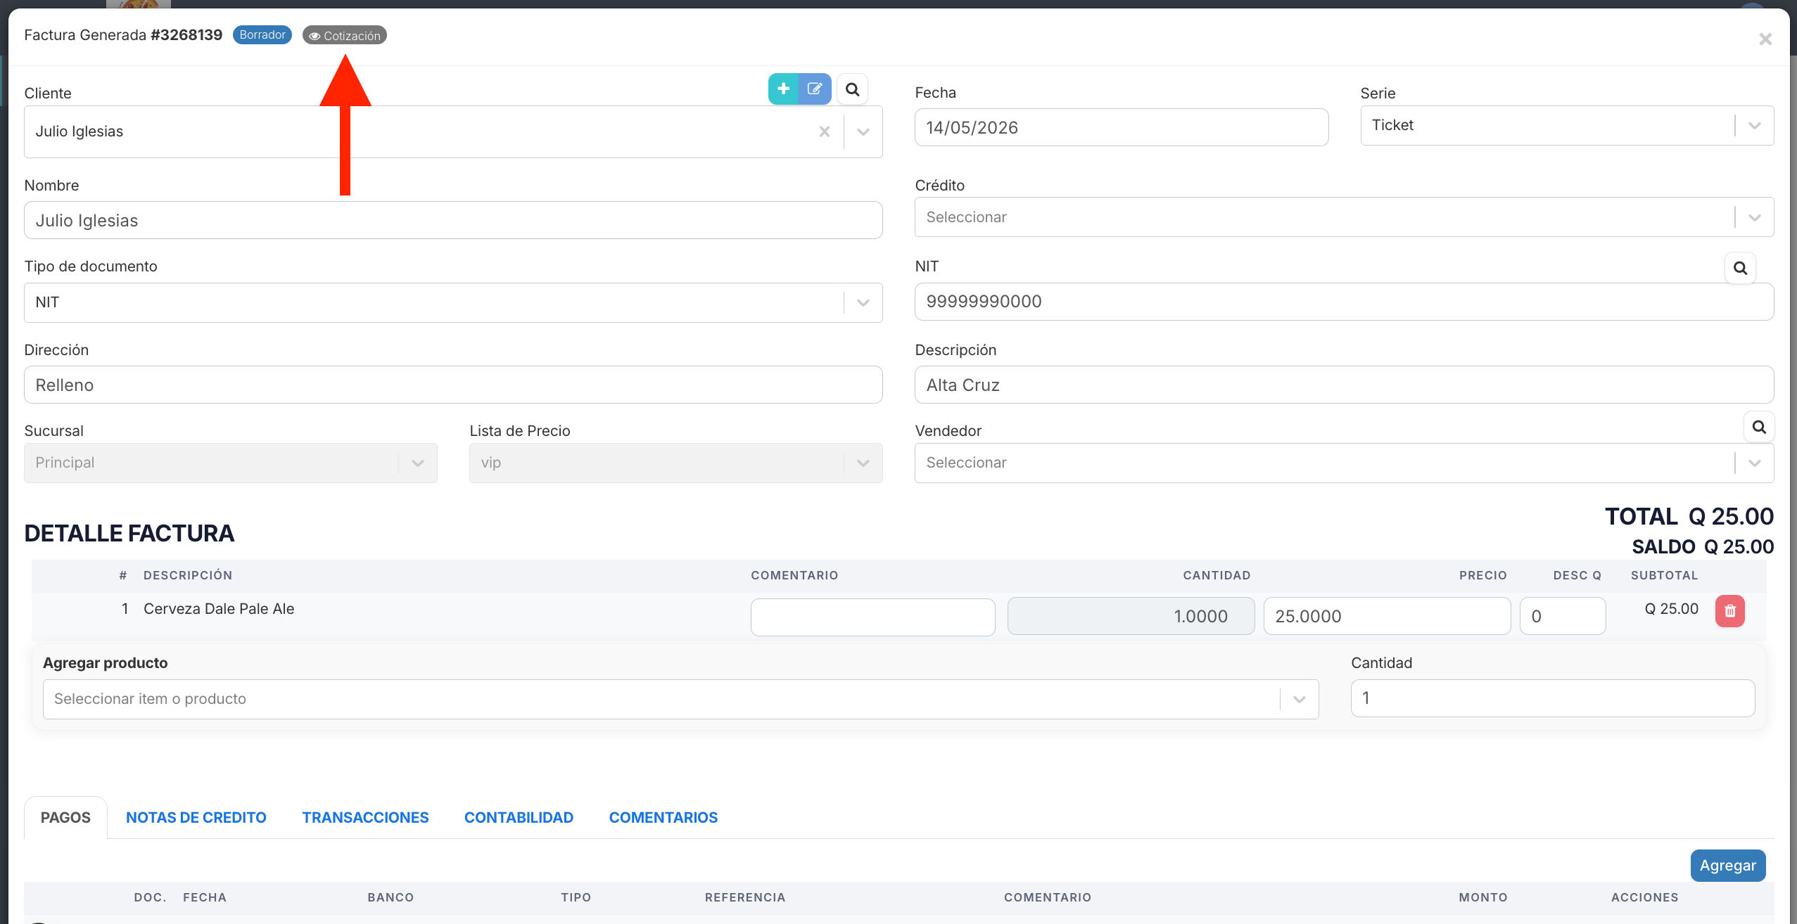Open the Serie Ticket dropdown
This screenshot has width=1797, height=924.
[1567, 126]
